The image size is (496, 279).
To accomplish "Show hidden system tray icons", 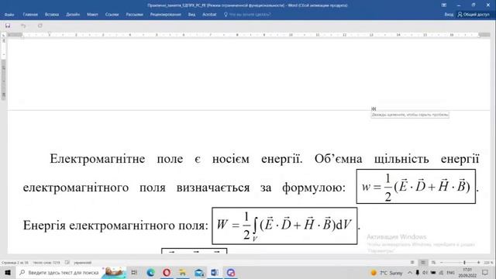I will [x=410, y=273].
